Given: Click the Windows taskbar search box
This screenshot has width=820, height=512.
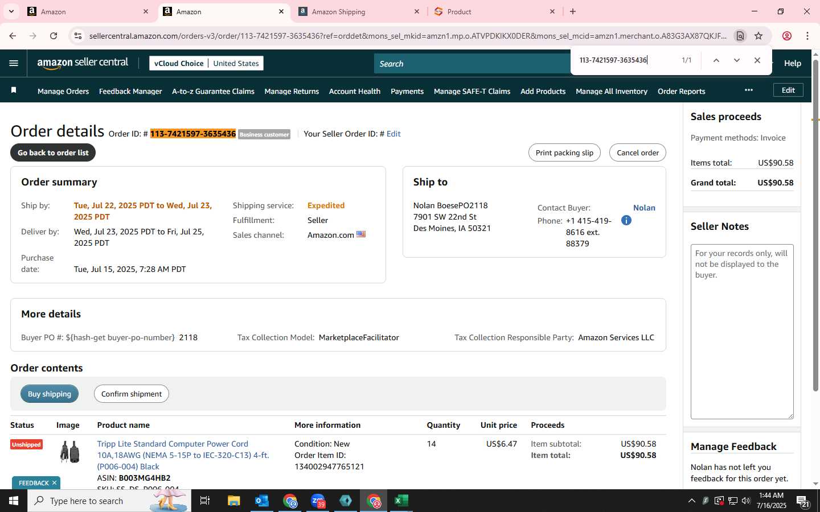Looking at the screenshot, I should click(x=109, y=501).
